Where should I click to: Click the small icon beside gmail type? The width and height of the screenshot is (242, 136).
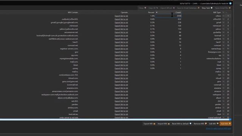click(x=223, y=23)
